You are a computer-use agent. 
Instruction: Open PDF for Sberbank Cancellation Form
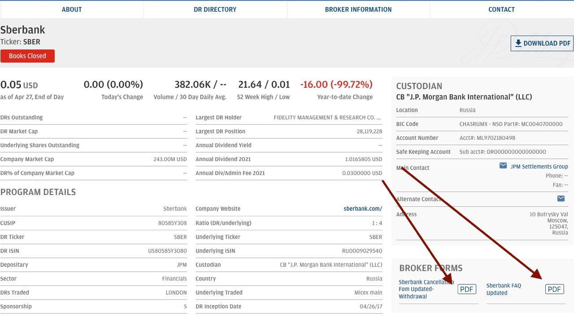click(466, 289)
